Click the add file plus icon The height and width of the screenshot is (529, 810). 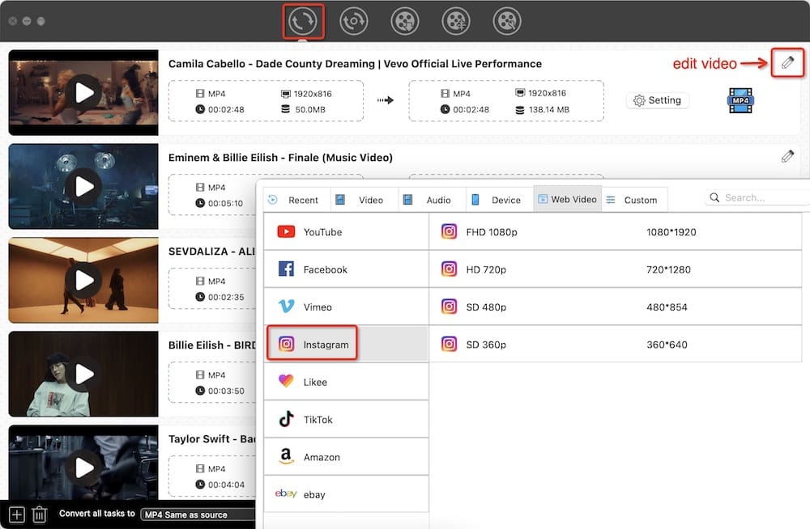(x=16, y=514)
